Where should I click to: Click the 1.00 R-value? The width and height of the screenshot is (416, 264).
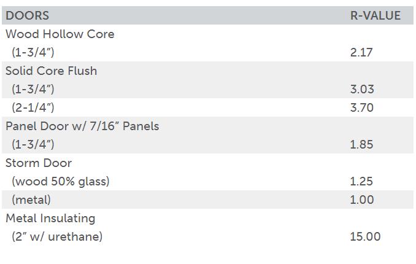pos(361,200)
